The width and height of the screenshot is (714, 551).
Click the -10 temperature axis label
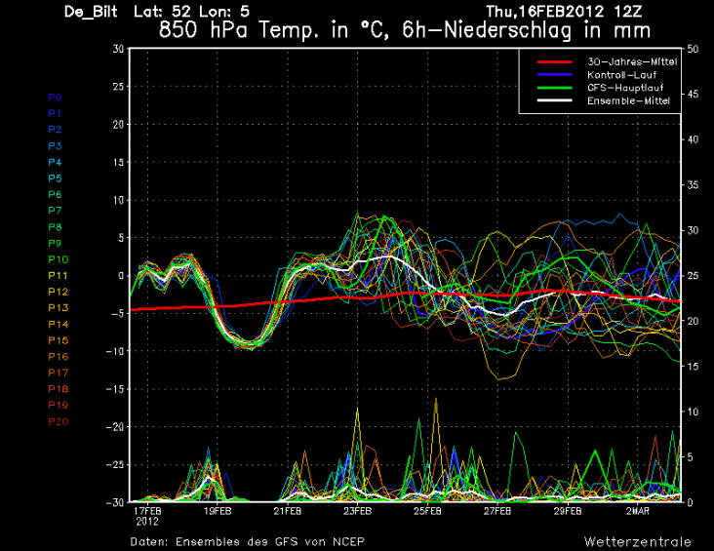click(115, 351)
